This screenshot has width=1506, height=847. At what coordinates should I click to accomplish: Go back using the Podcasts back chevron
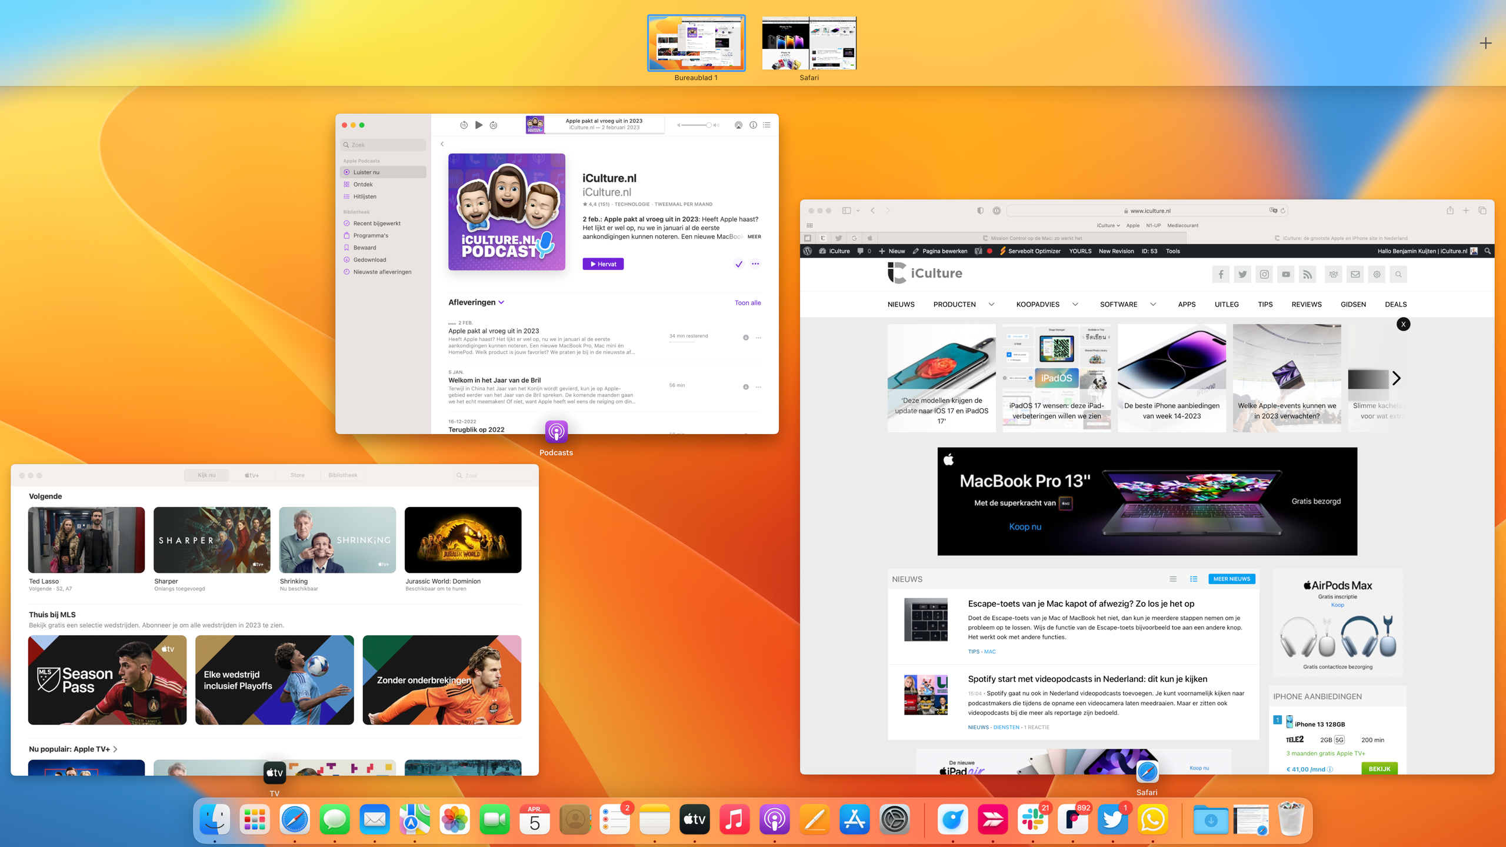[442, 144]
